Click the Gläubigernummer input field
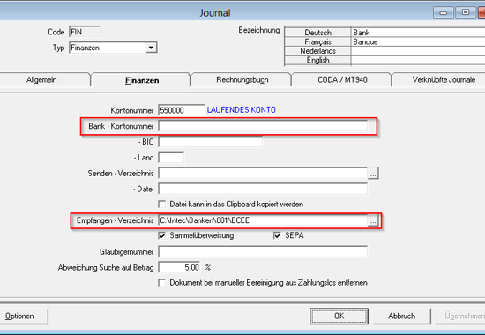The width and height of the screenshot is (485, 335). (x=263, y=252)
